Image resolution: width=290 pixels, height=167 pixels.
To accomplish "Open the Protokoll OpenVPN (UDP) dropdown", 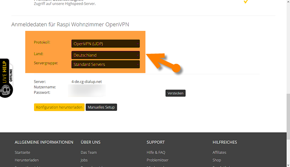I will click(105, 44).
